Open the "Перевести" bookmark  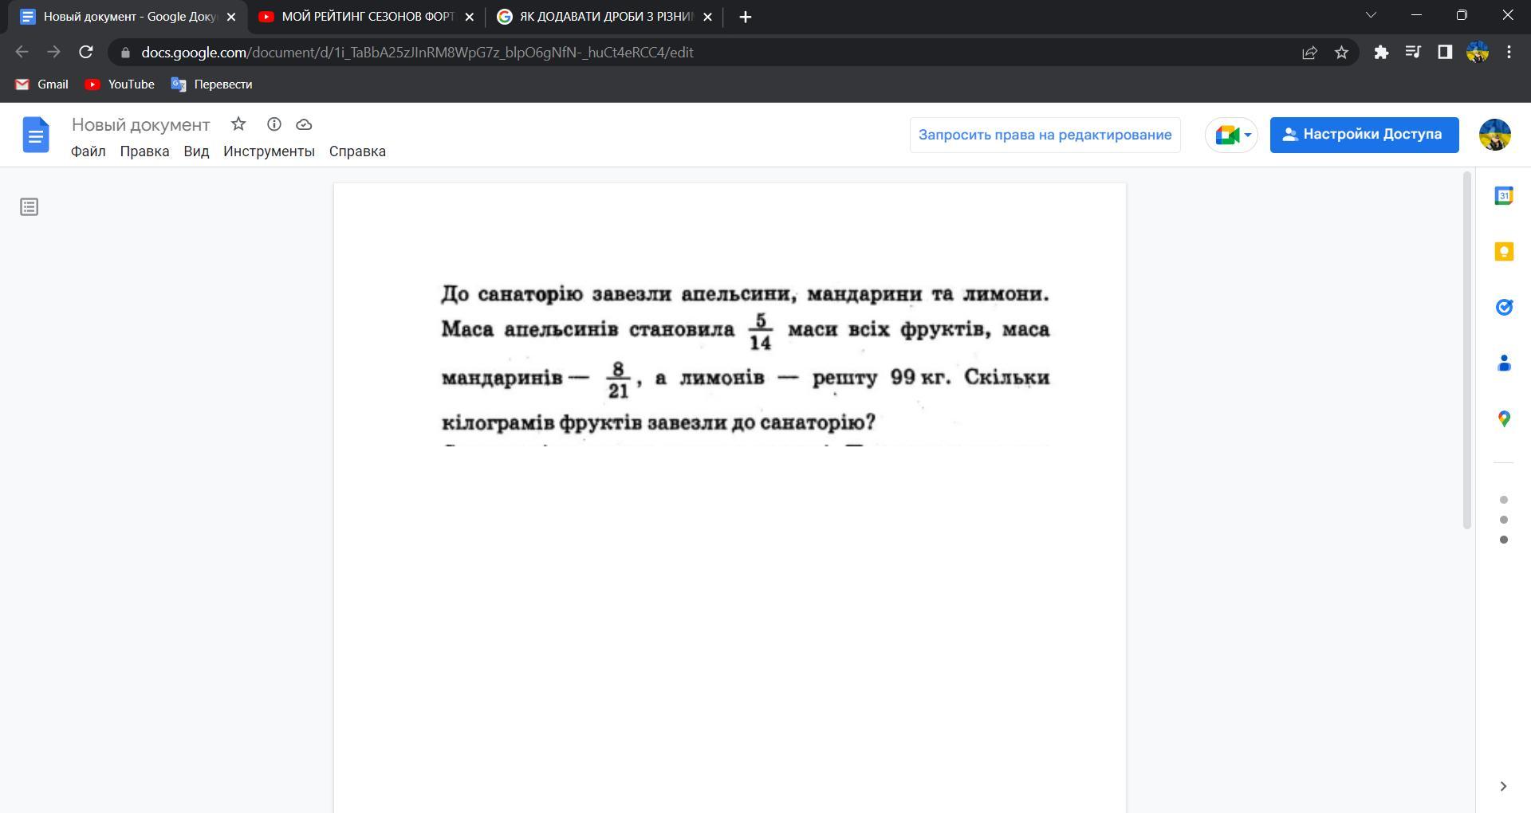212,84
